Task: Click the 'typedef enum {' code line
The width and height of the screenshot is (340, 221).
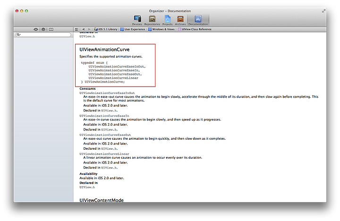Action: pos(94,63)
